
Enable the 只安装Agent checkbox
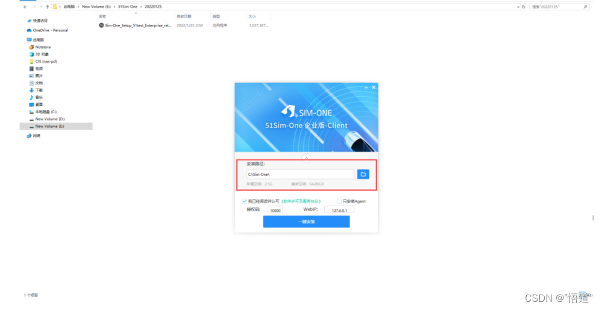pos(339,201)
